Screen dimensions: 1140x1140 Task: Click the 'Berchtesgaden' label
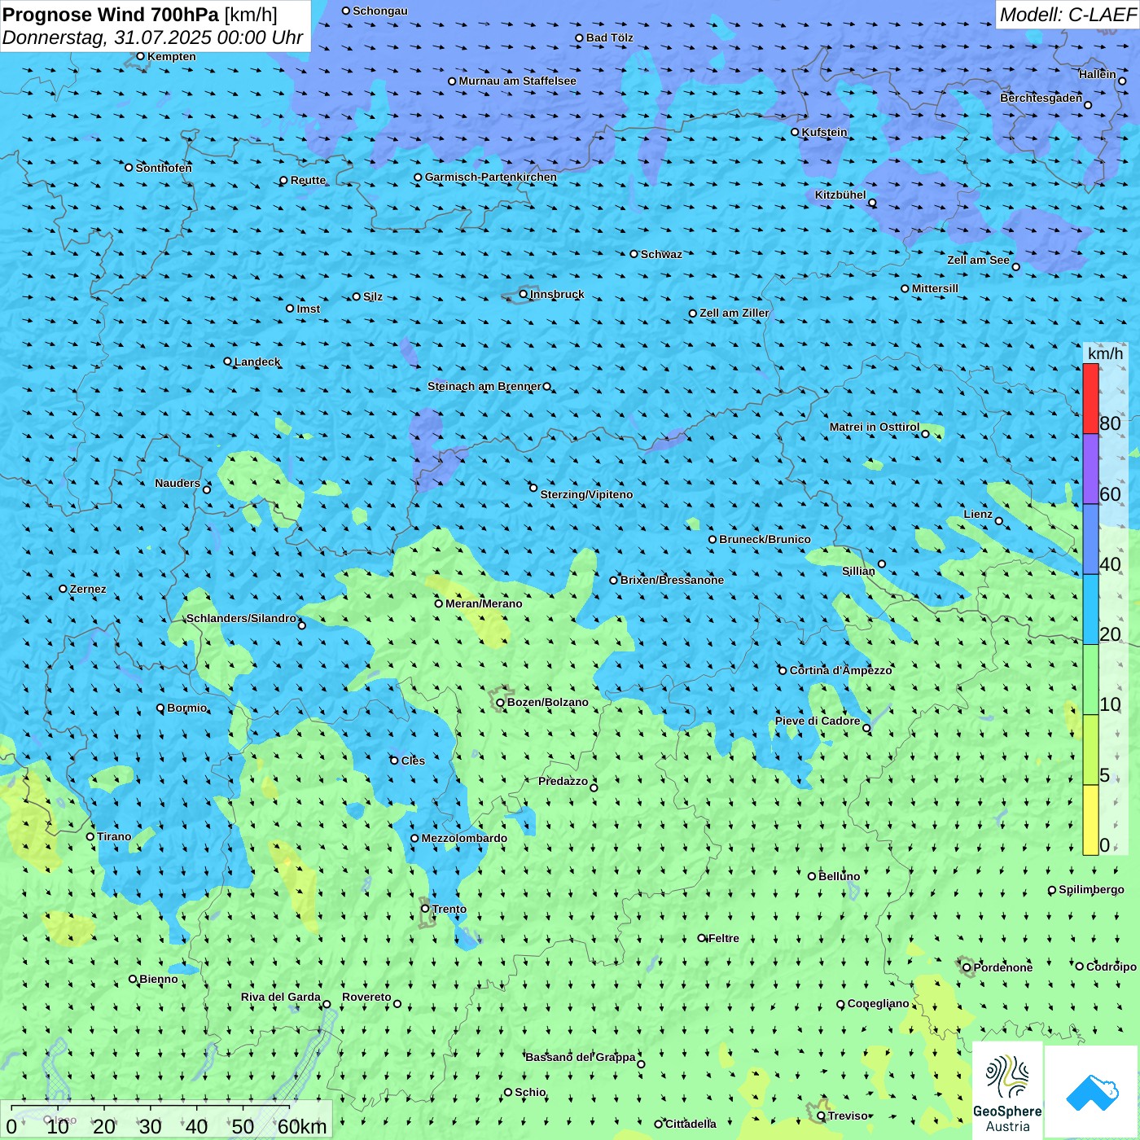coord(1041,98)
